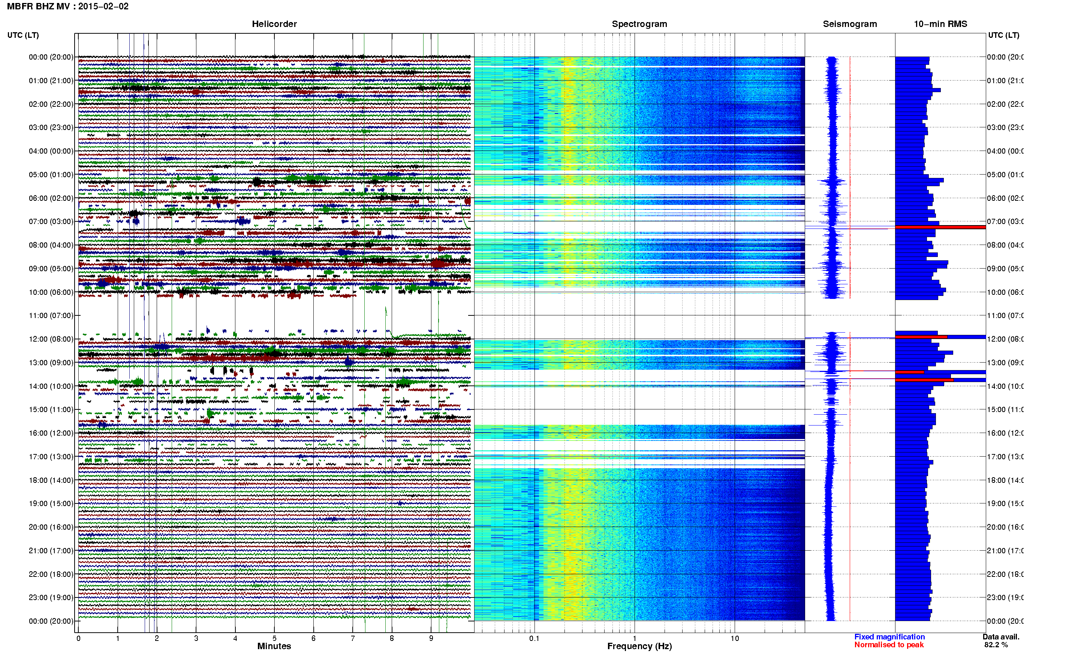Click the blue "Fixed magnification" legend text
Image resolution: width=1066 pixels, height=666 pixels.
(x=889, y=637)
